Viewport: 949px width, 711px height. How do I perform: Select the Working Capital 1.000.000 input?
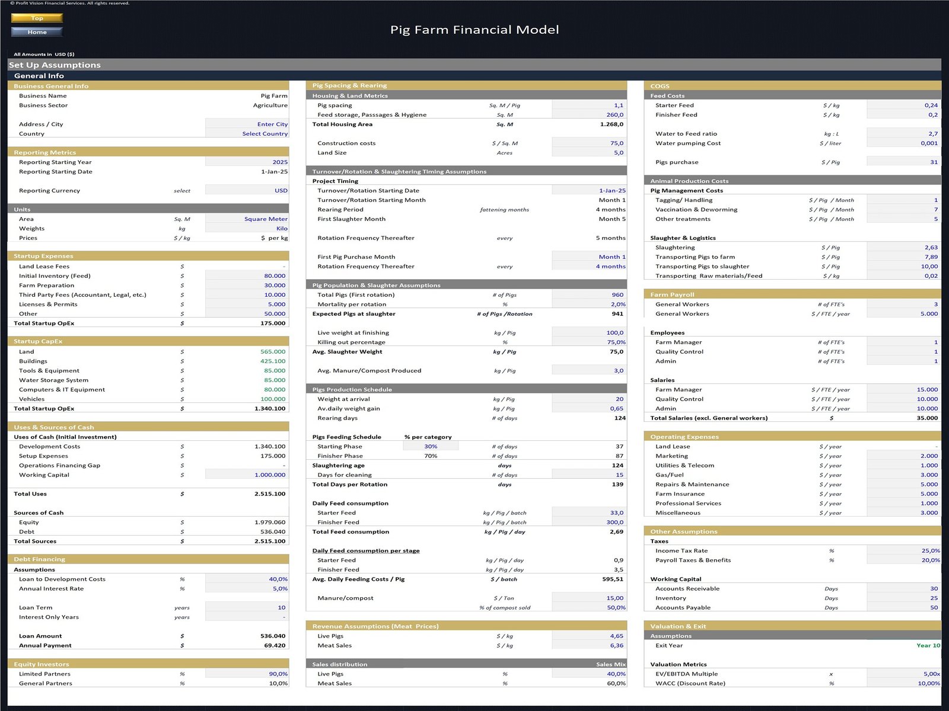coord(247,475)
